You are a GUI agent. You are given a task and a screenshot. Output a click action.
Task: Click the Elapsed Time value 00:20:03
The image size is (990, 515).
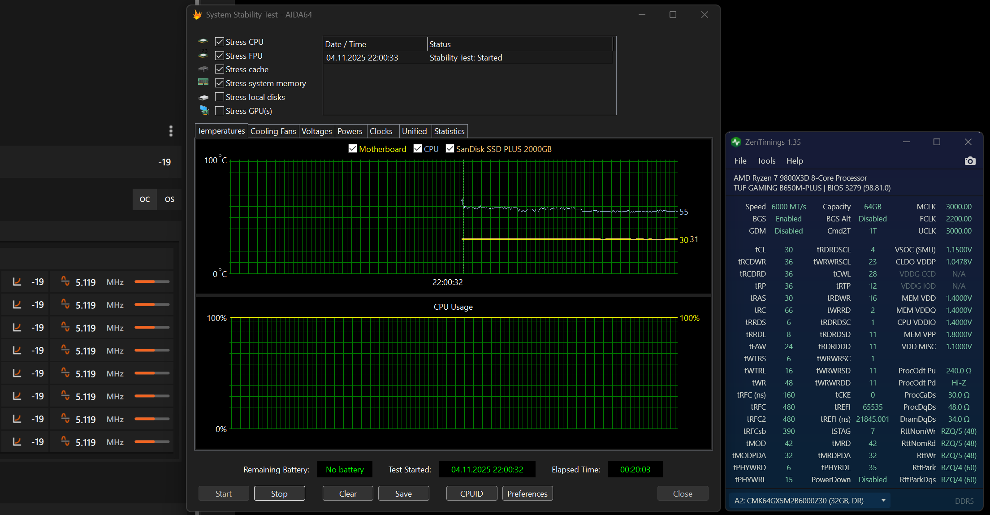[635, 469]
